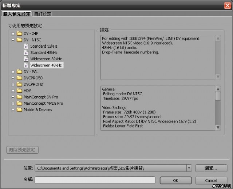Switch to the 載入預先設定 tab

(17, 14)
